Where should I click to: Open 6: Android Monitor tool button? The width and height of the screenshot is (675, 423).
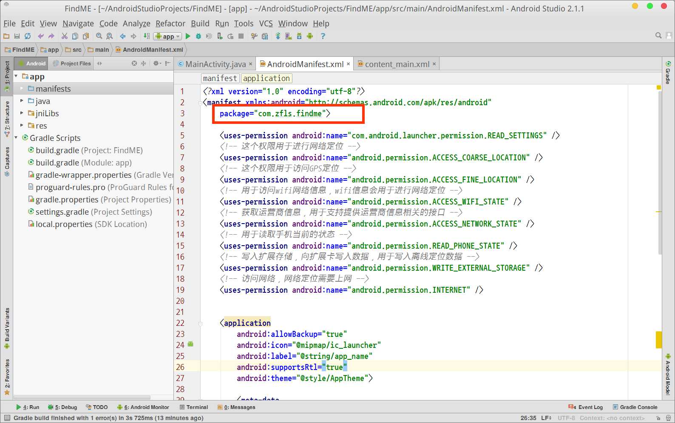(x=143, y=407)
